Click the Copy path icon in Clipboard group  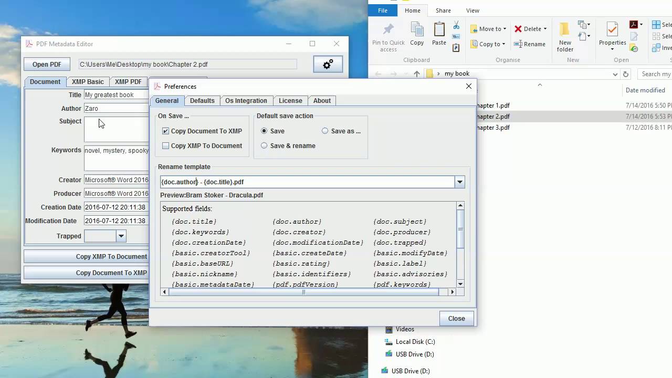coord(456,36)
